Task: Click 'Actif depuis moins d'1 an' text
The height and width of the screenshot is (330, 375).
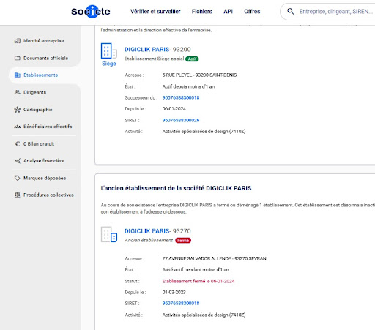Action: (188, 86)
